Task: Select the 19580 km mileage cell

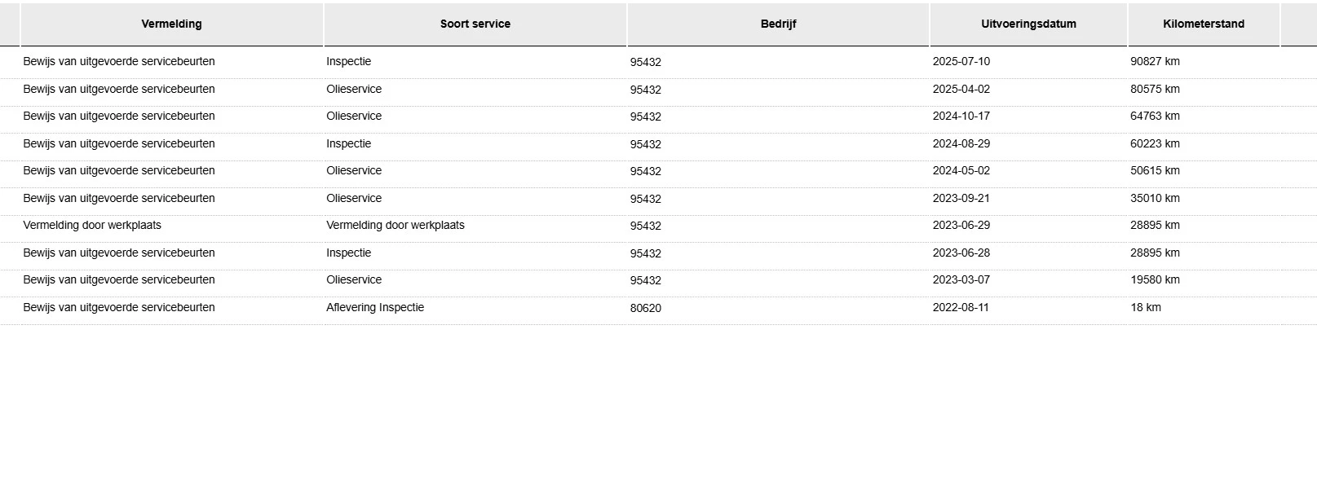Action: (x=1155, y=280)
